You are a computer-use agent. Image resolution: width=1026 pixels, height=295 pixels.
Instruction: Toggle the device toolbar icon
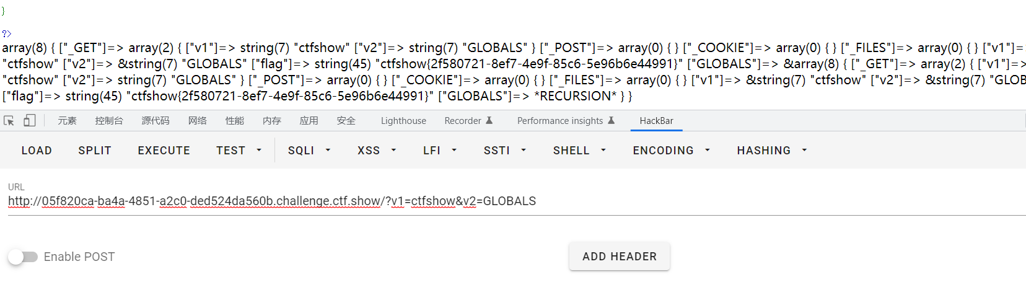coord(29,121)
